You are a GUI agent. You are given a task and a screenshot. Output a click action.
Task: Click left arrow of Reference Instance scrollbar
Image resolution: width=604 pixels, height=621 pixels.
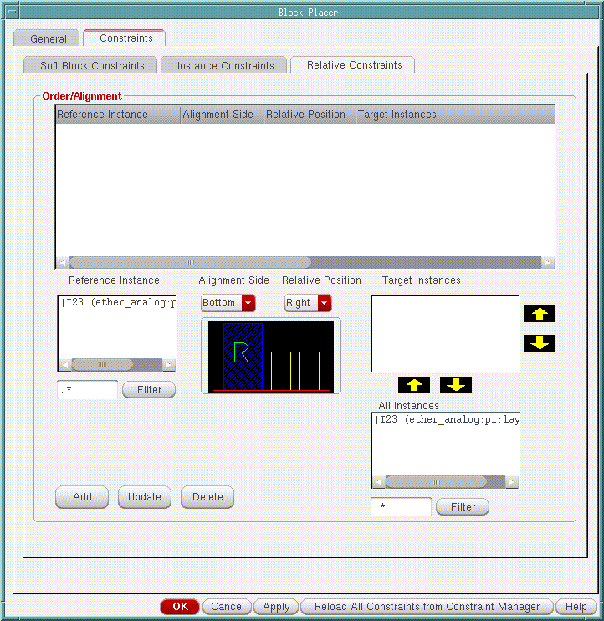pos(65,365)
